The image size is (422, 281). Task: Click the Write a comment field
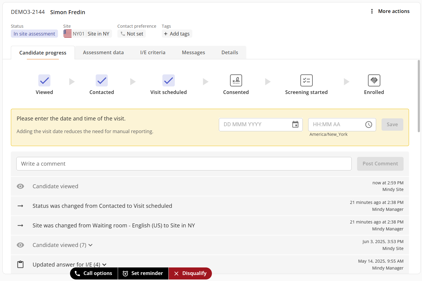point(184,164)
